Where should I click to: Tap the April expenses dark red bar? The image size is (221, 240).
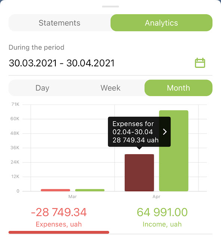point(139,172)
